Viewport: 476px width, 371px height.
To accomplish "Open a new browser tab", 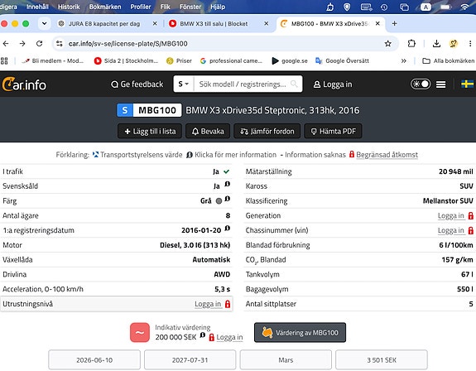I will click(x=394, y=23).
